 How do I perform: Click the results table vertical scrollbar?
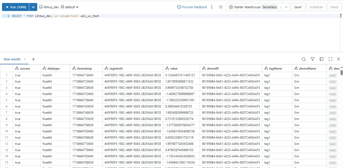[341, 72]
